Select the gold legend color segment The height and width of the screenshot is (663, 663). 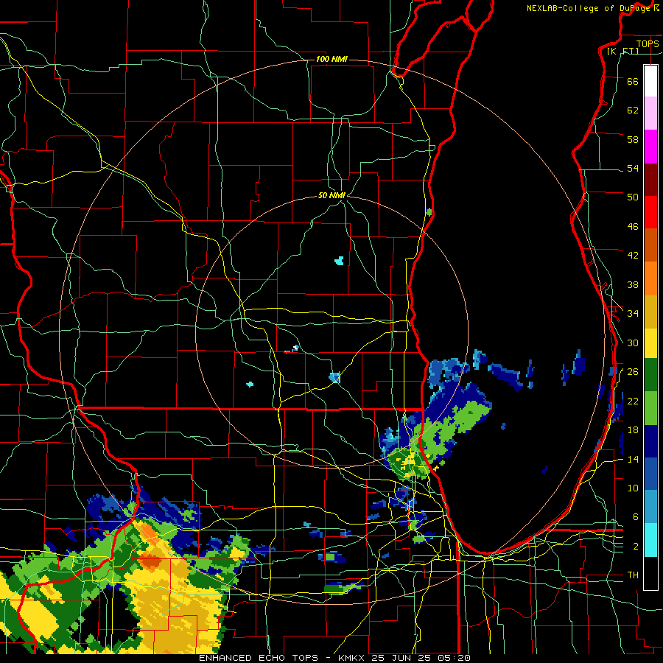pos(650,312)
